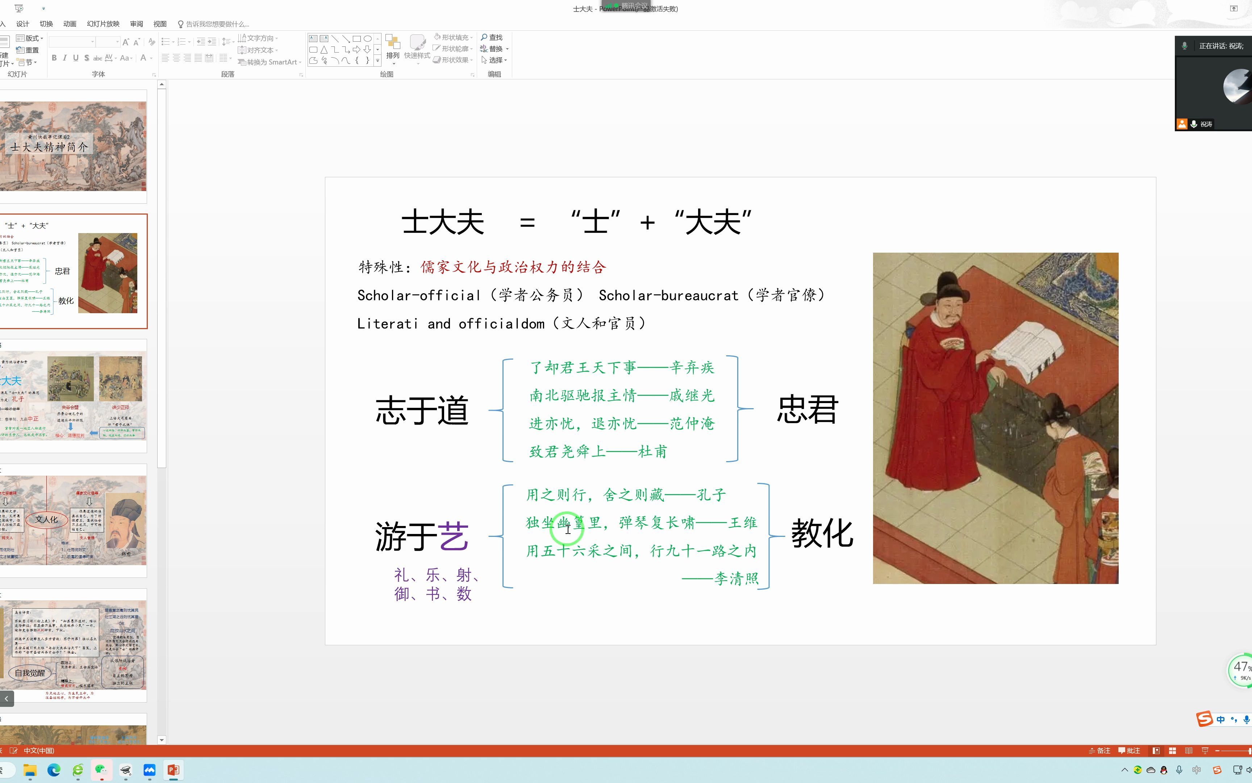This screenshot has height=783, width=1252.
Task: Switch to normal view in status bar
Action: coord(1156,750)
